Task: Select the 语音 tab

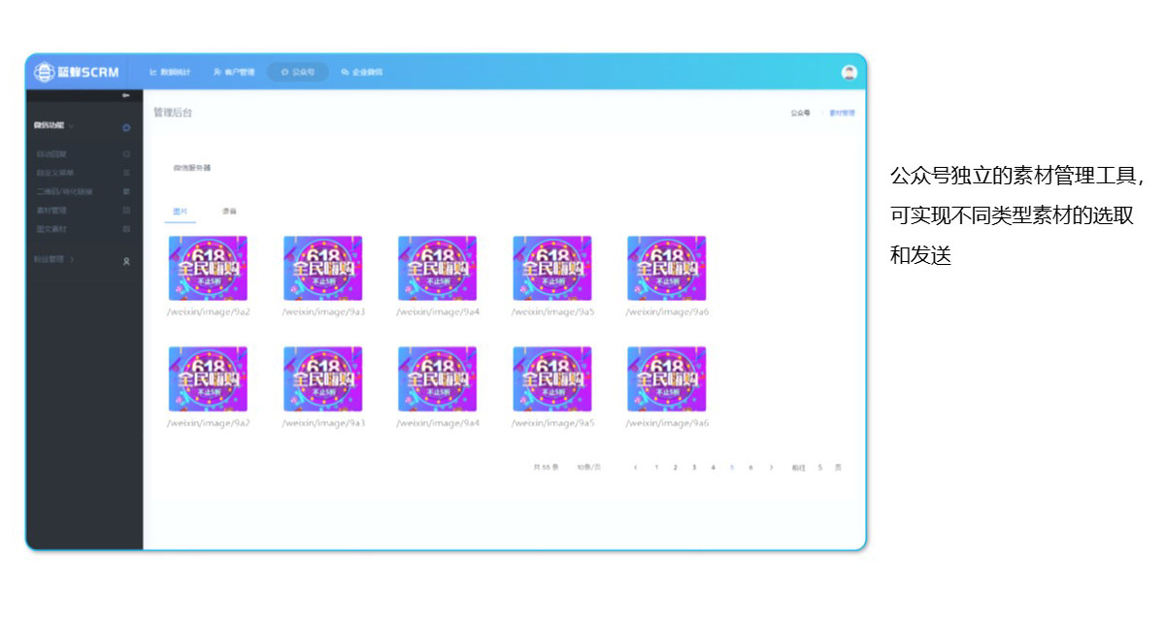Action: pyautogui.click(x=228, y=211)
